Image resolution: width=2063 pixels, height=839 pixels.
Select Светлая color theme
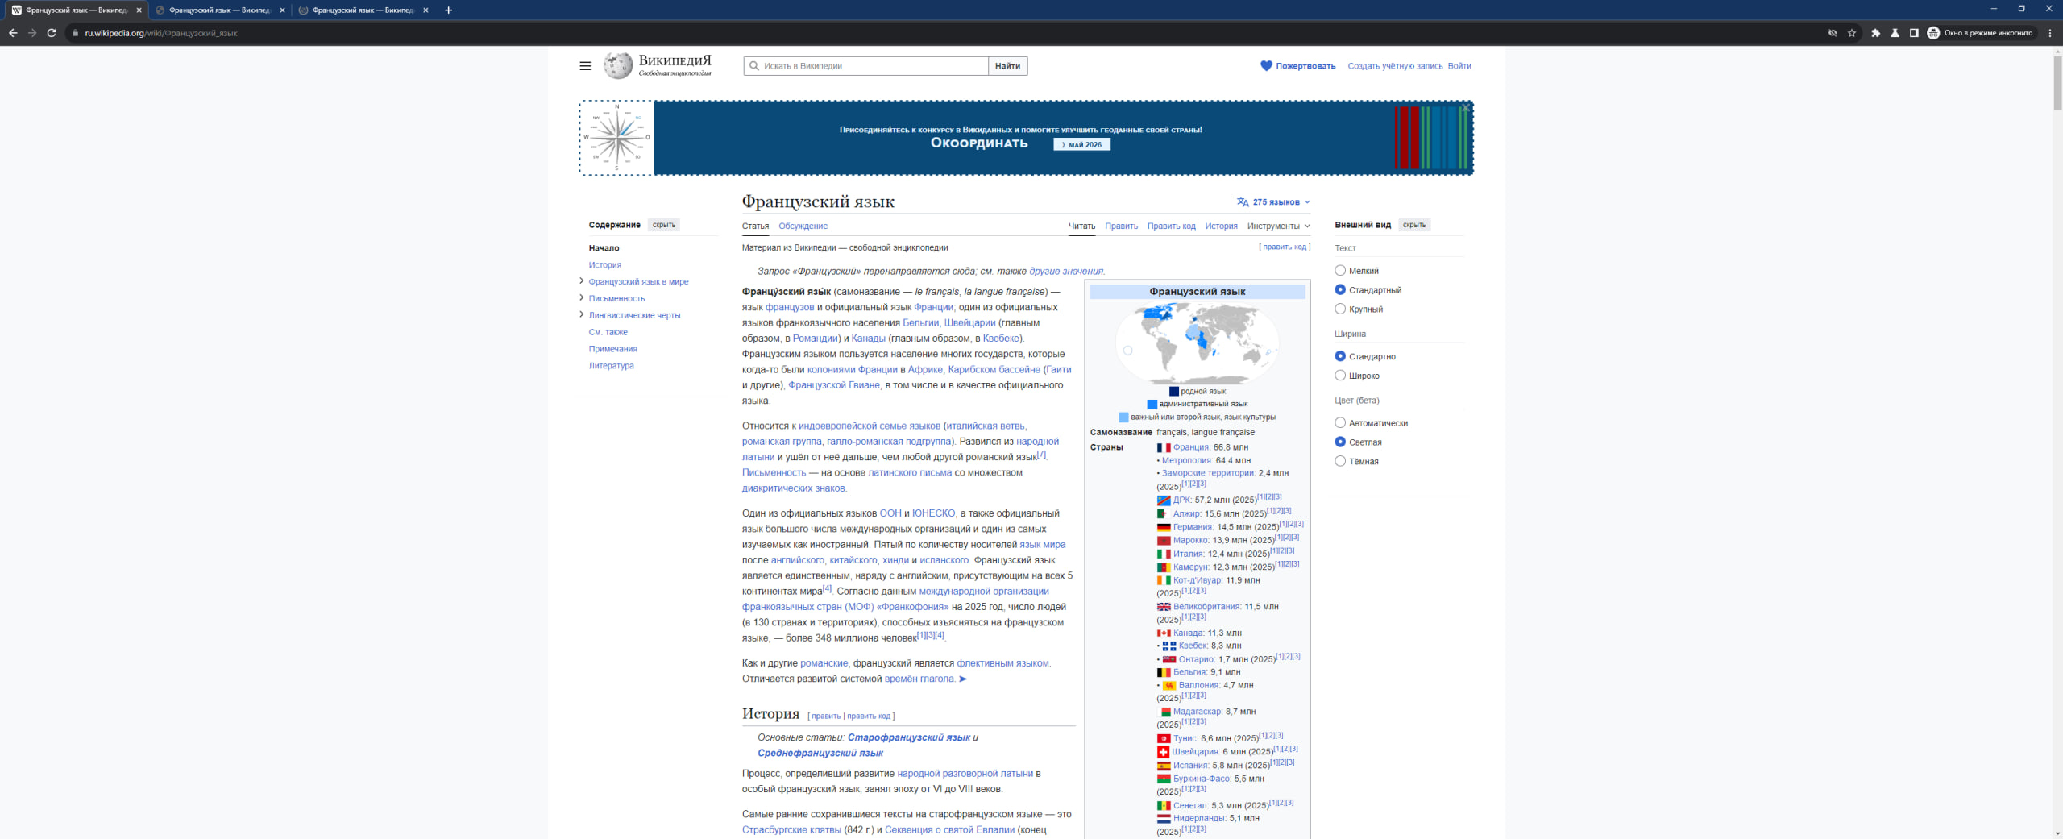(1340, 442)
